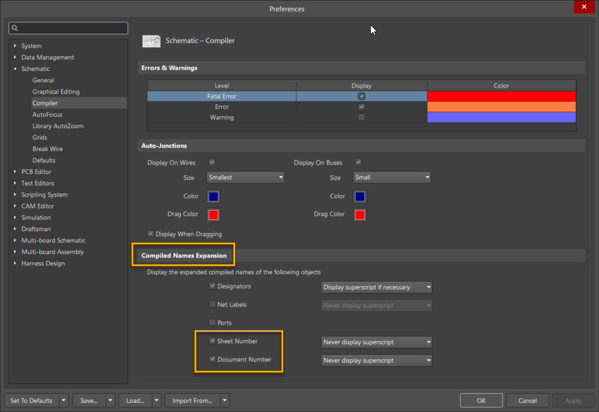The image size is (599, 412).
Task: Open the Load button dropdown arrow
Action: [x=156, y=401]
